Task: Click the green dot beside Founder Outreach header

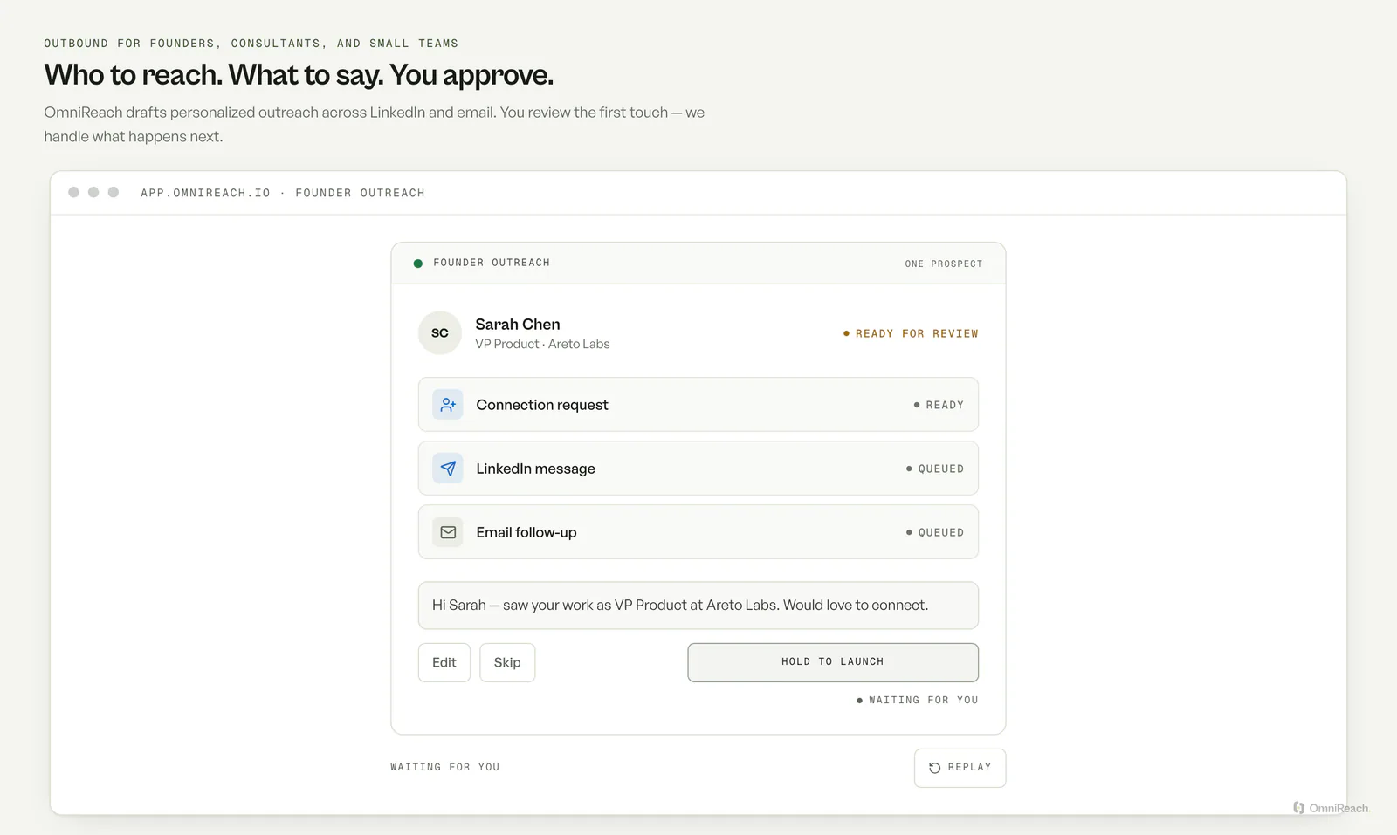Action: pyautogui.click(x=418, y=263)
